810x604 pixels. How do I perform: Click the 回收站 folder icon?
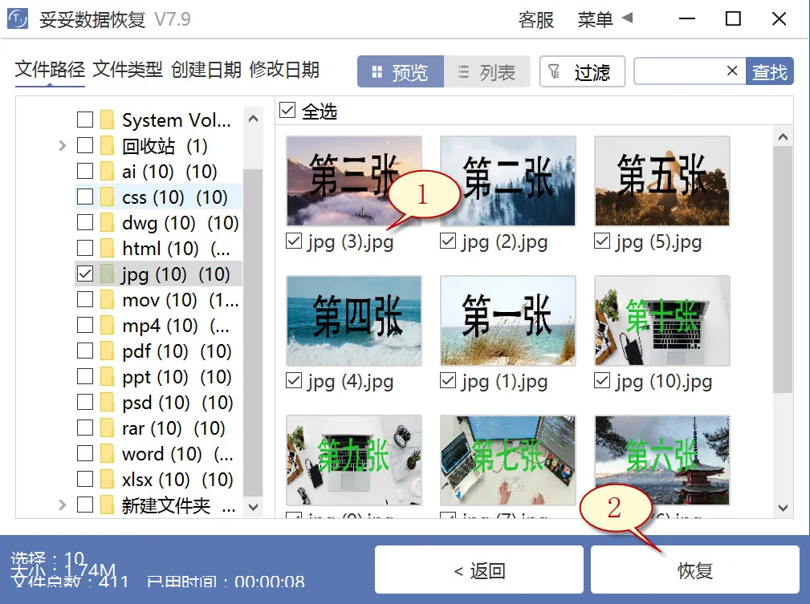coord(107,145)
